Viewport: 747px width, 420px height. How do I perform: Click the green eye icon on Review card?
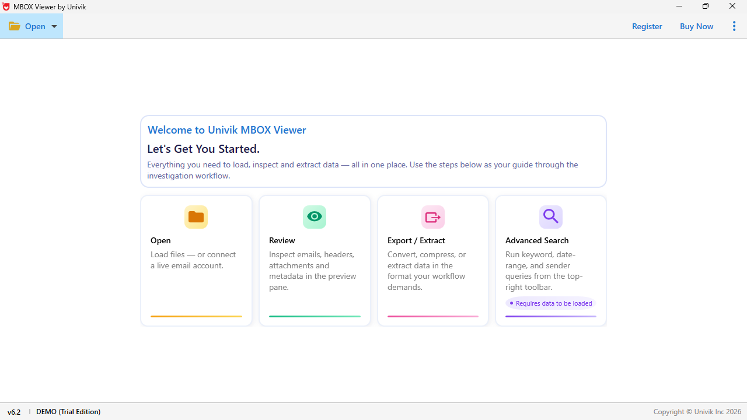point(315,217)
